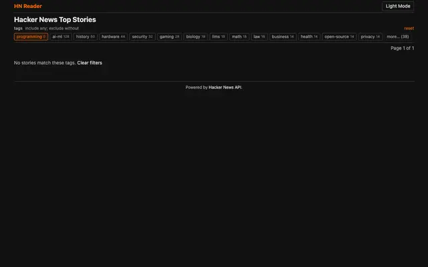Click the Hacker News Top Stories heading
Image resolution: width=428 pixels, height=267 pixels.
coord(55,19)
